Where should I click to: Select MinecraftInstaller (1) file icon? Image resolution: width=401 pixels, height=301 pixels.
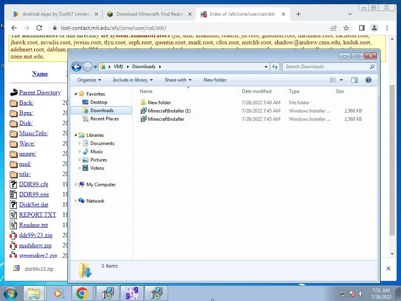pos(143,111)
